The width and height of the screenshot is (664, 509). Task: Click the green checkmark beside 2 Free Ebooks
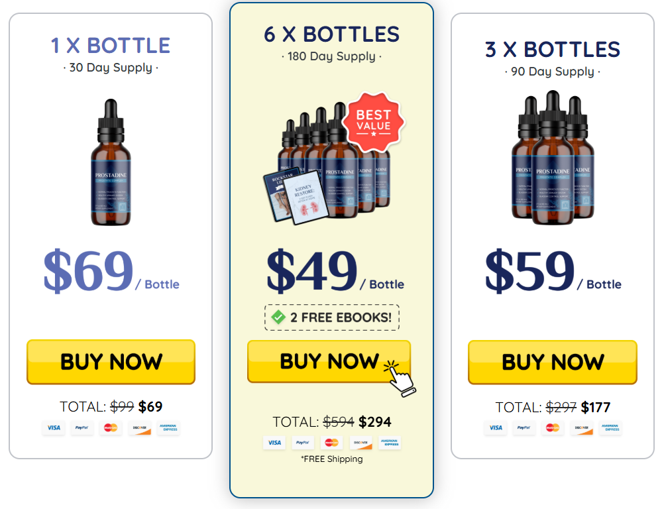click(x=278, y=317)
